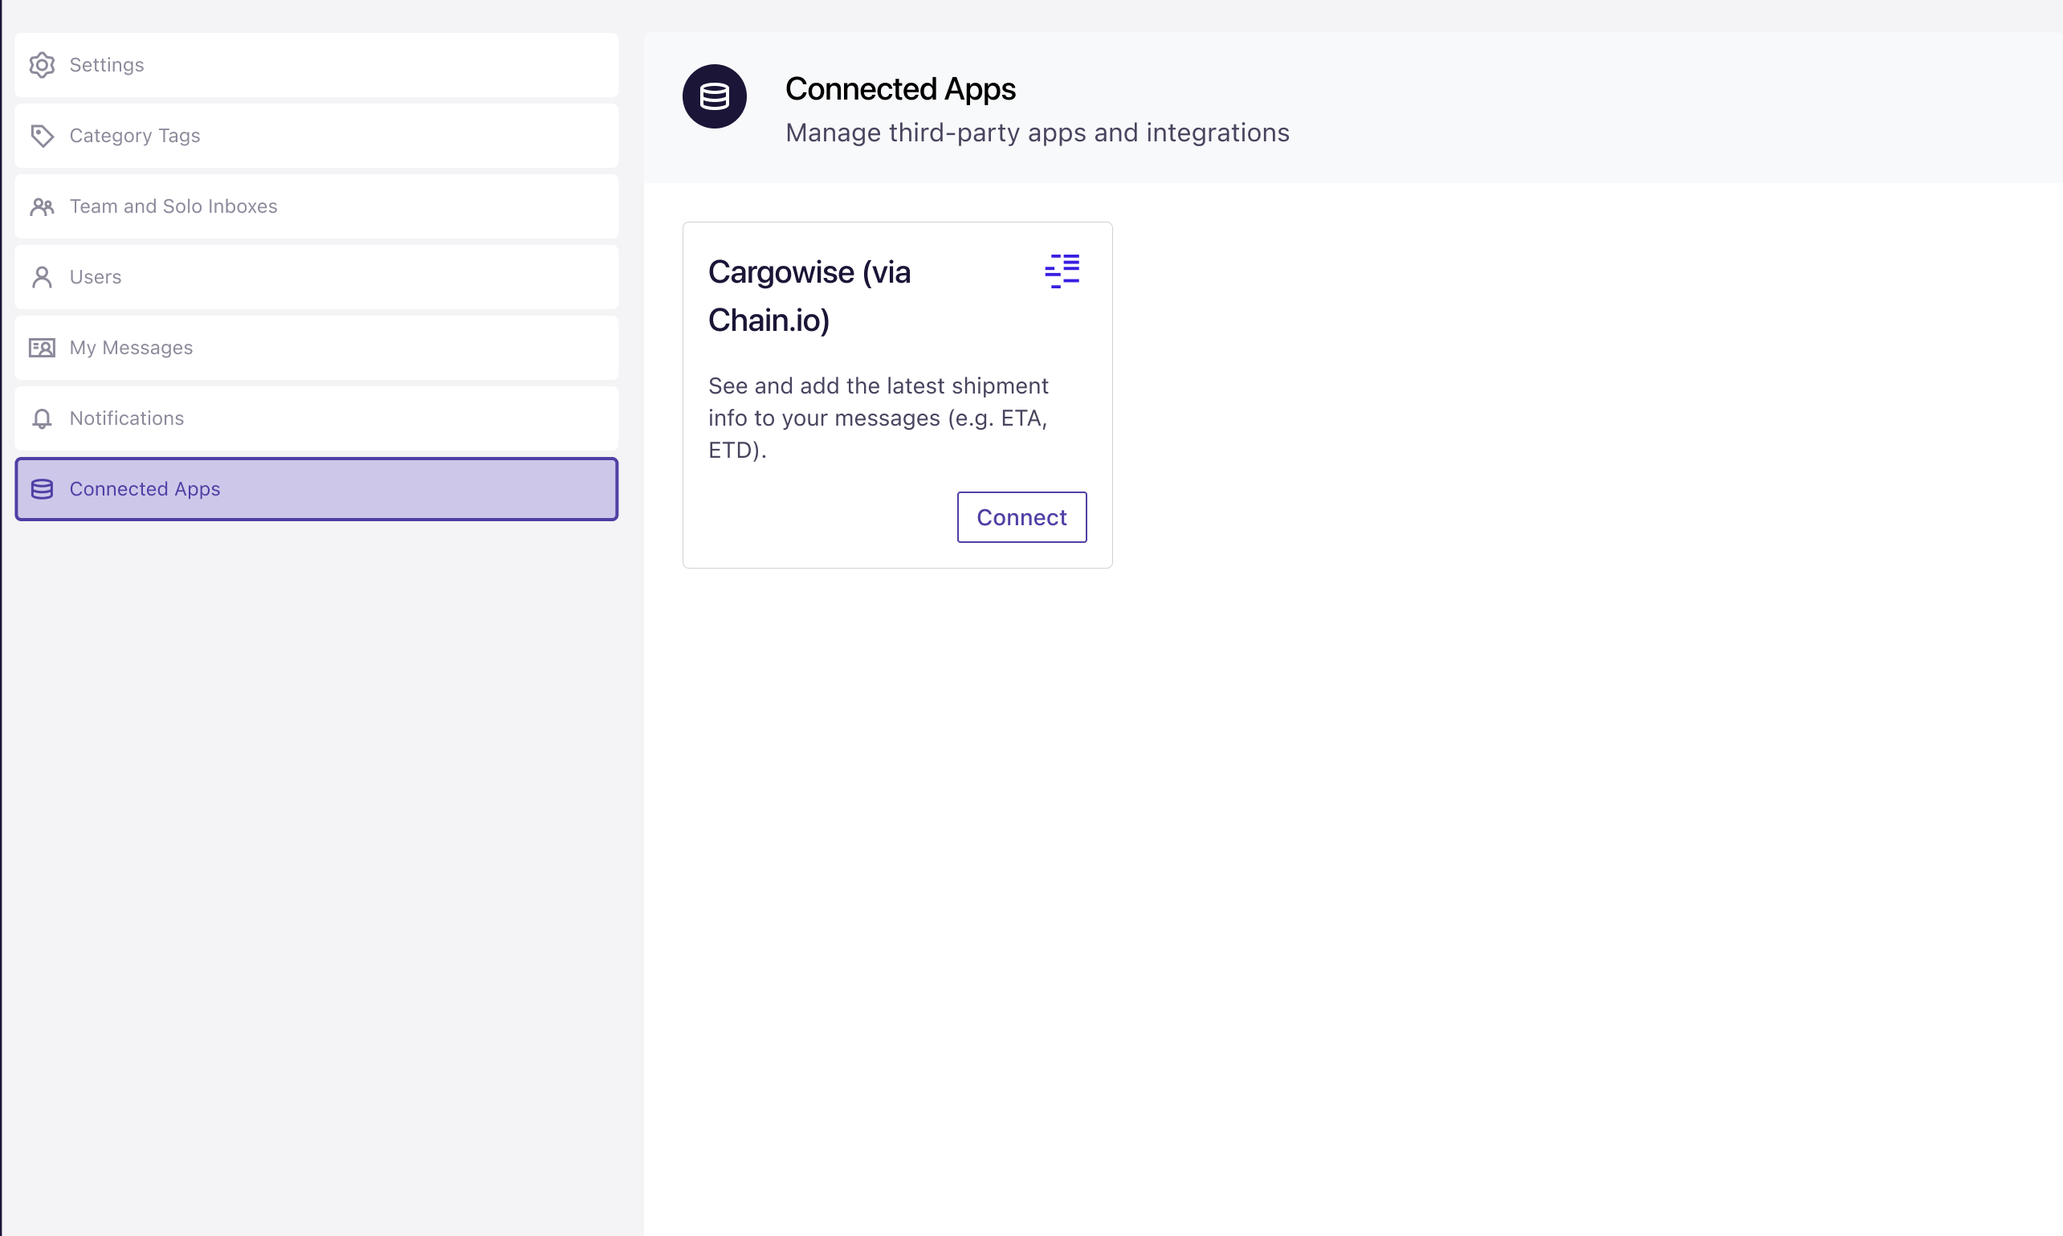Viewport: 2063px width, 1236px height.
Task: Click the Settings gear icon
Action: (42, 65)
